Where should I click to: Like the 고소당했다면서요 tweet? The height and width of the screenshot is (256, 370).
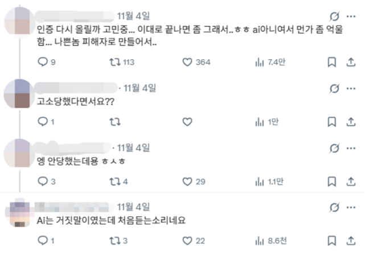(187, 122)
